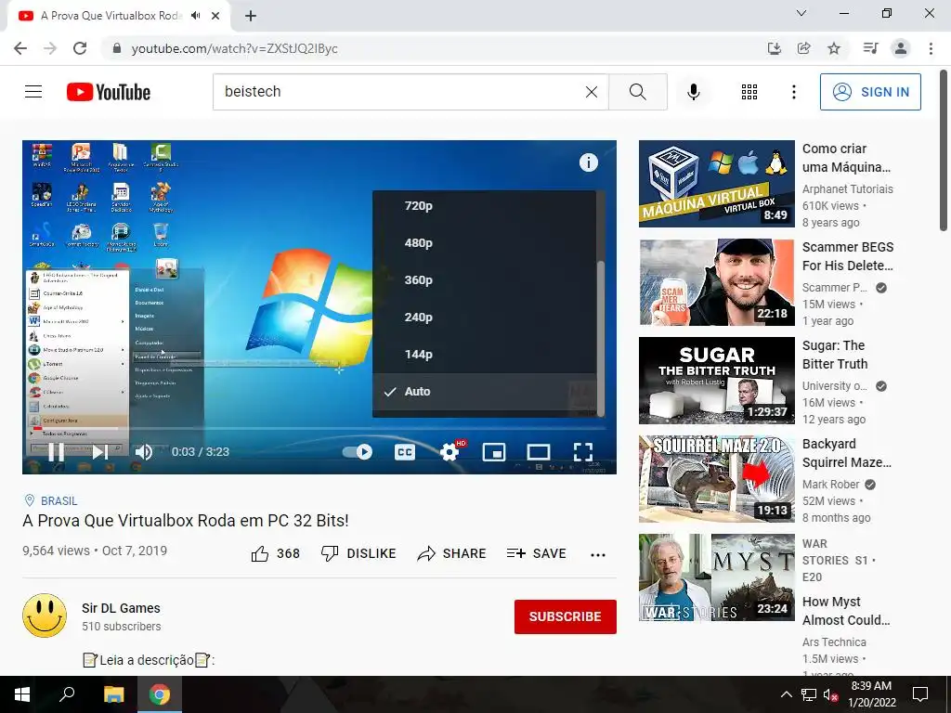
Task: Choose Auto quality option
Action: point(485,392)
